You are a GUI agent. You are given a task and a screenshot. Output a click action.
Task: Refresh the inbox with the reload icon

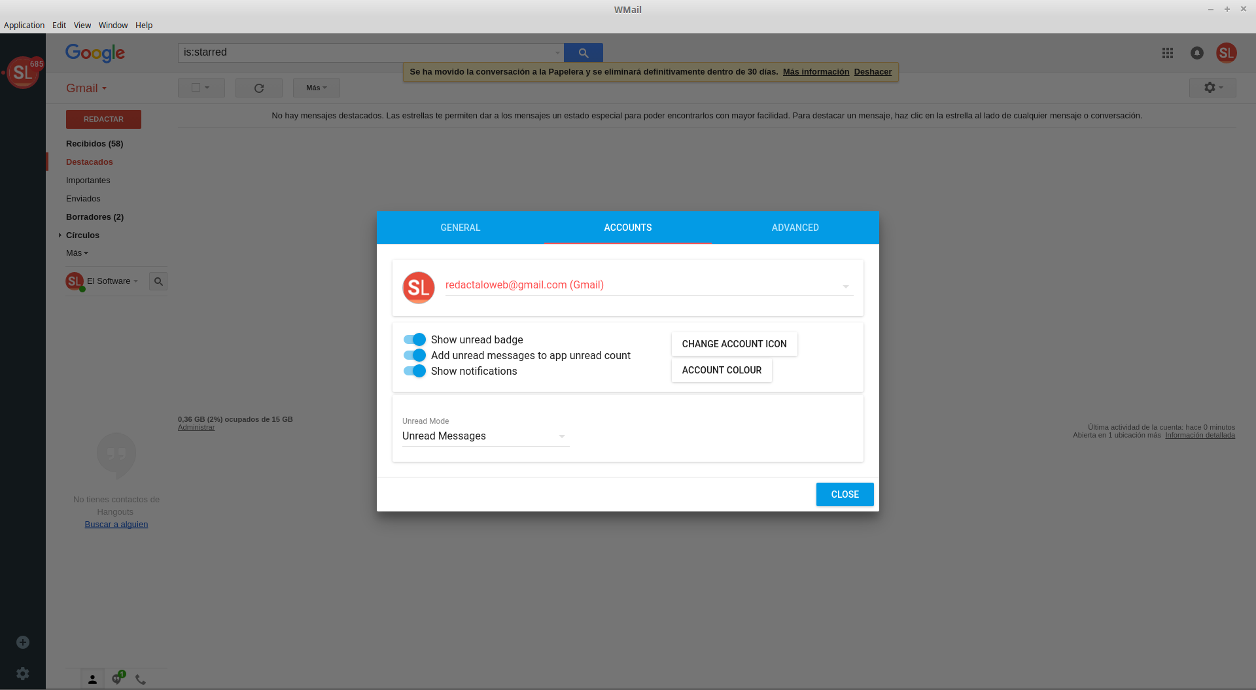point(258,88)
